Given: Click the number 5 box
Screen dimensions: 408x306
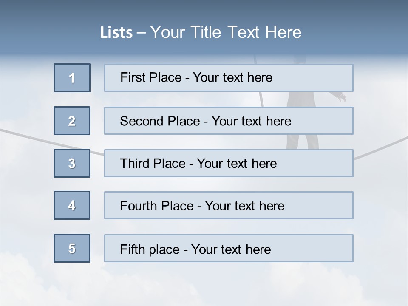Looking at the screenshot, I should (72, 248).
